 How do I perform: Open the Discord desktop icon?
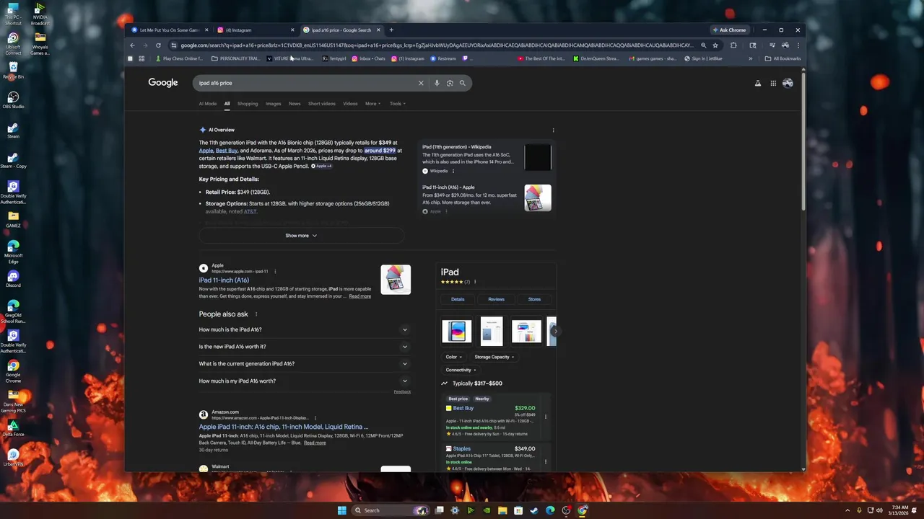point(13,279)
